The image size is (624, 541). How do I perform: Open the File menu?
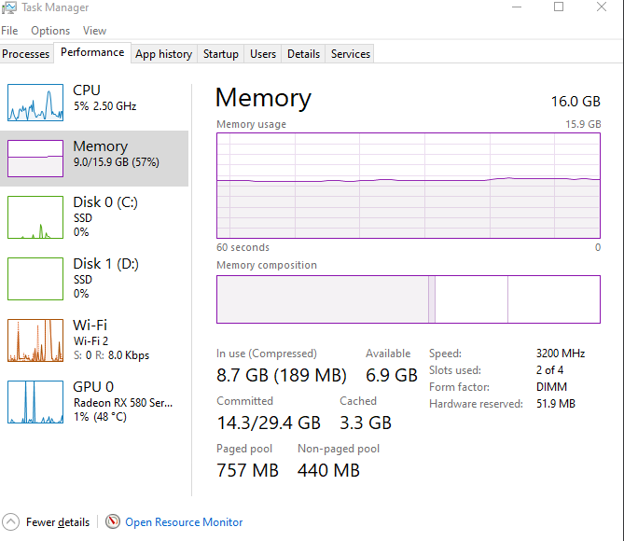pos(9,31)
